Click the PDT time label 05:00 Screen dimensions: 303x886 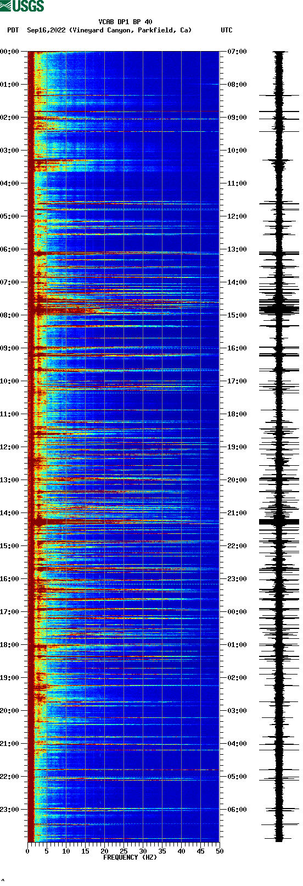coord(10,216)
